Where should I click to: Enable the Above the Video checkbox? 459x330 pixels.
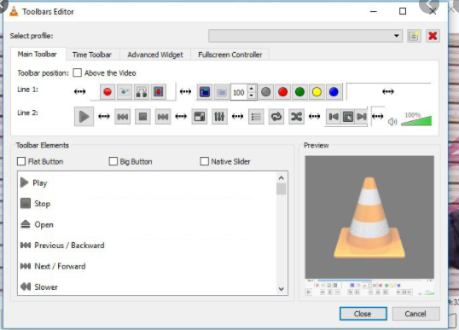pyautogui.click(x=78, y=72)
